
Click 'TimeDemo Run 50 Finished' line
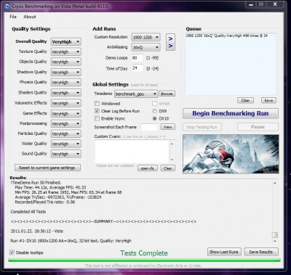pos(36,183)
